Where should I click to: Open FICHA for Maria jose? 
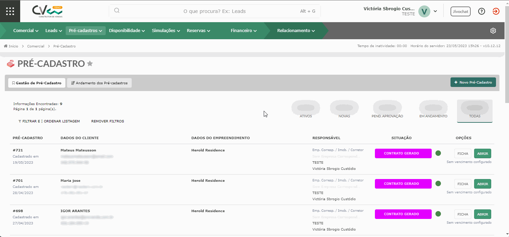463,184
